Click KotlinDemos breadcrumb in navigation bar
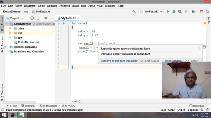Image resolution: width=211 pixels, height=118 pixels. pyautogui.click(x=12, y=11)
